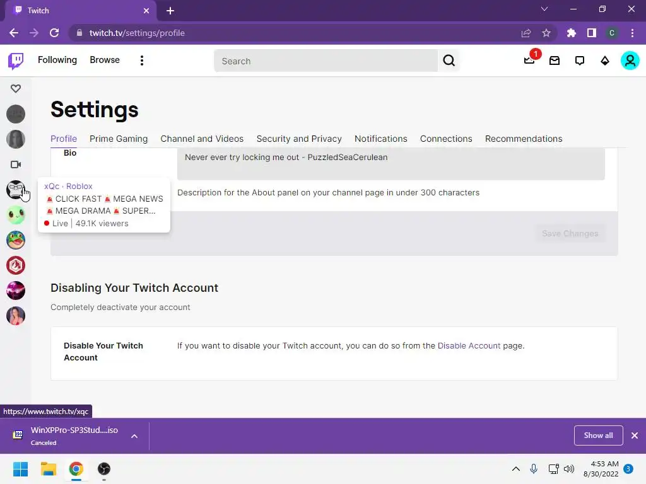Open the woman portrait avatar channel
The height and width of the screenshot is (484, 646).
(16, 316)
